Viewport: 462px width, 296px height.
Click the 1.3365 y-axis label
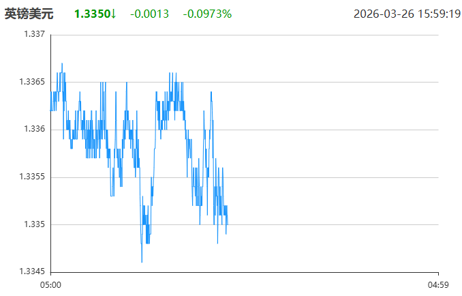pos(32,82)
